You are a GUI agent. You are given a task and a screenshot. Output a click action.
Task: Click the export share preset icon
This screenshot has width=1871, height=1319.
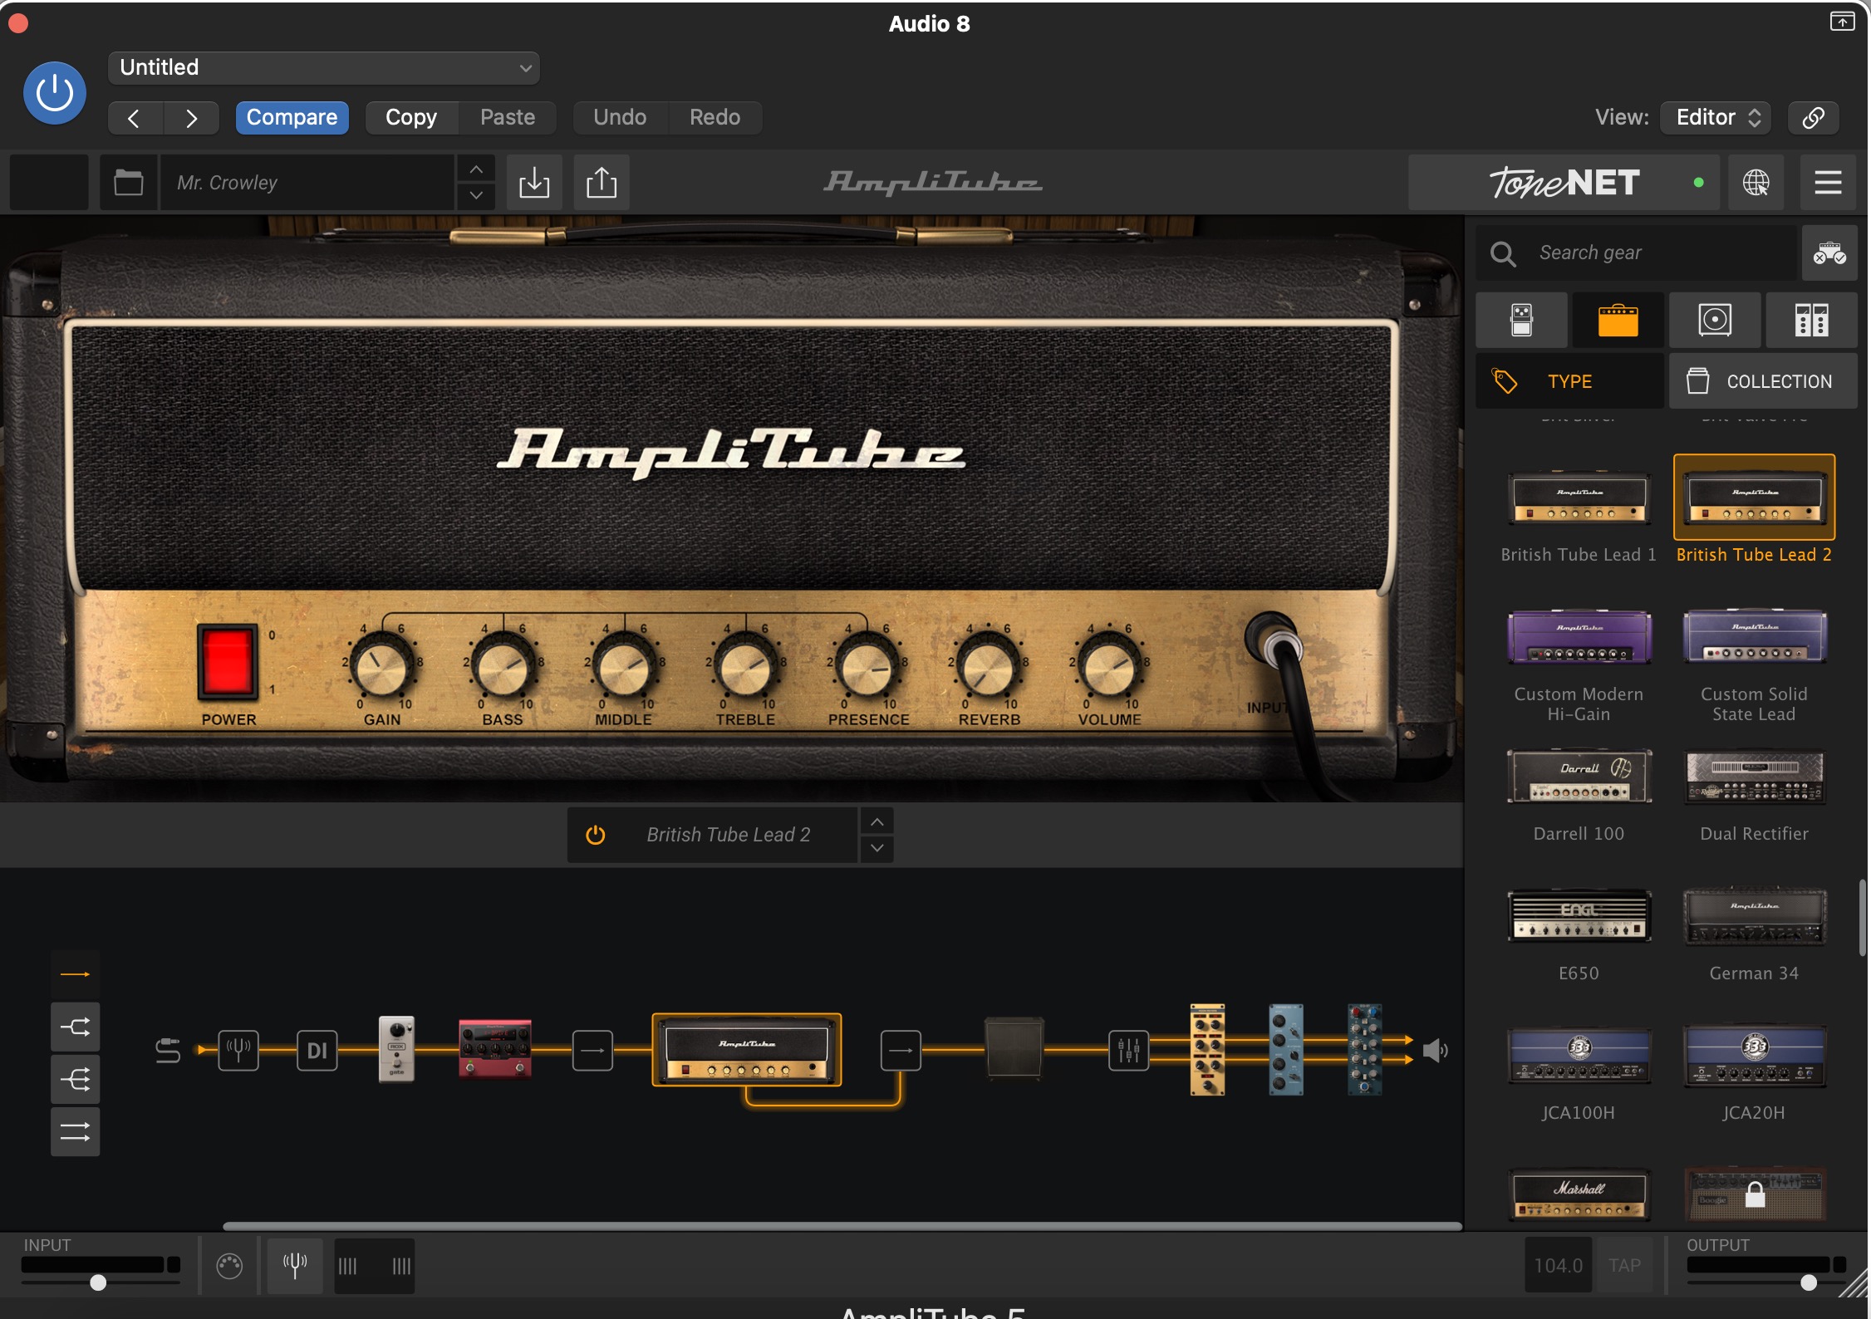pyautogui.click(x=602, y=182)
